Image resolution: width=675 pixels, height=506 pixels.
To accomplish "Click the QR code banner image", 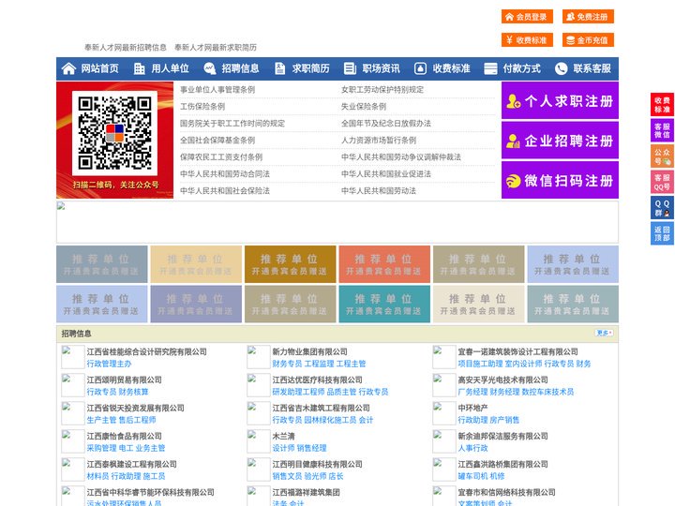I will (x=115, y=140).
